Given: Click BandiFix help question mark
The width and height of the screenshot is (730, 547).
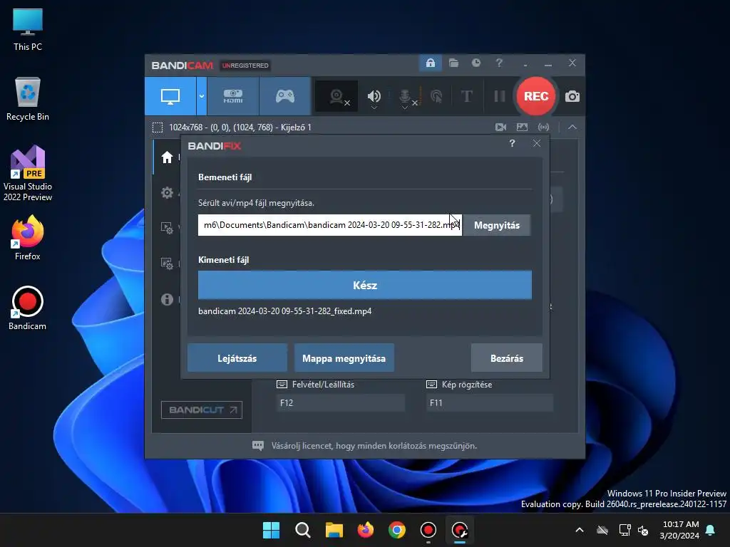Looking at the screenshot, I should (x=512, y=143).
